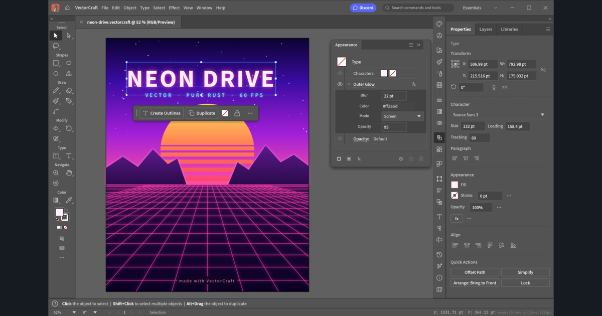The height and width of the screenshot is (316, 602).
Task: Click the Create Outlines button
Action: pos(162,113)
